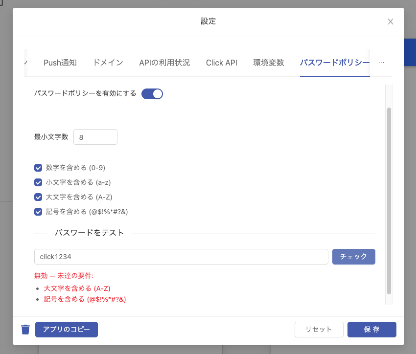Click the red 大文字を含める (A-Z) requirement
Image resolution: width=416 pixels, height=354 pixels.
[77, 288]
